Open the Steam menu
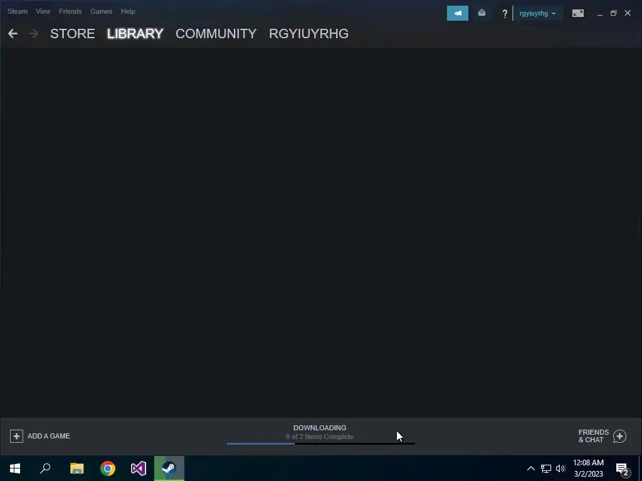Screen dimensions: 642x481 click(17, 11)
